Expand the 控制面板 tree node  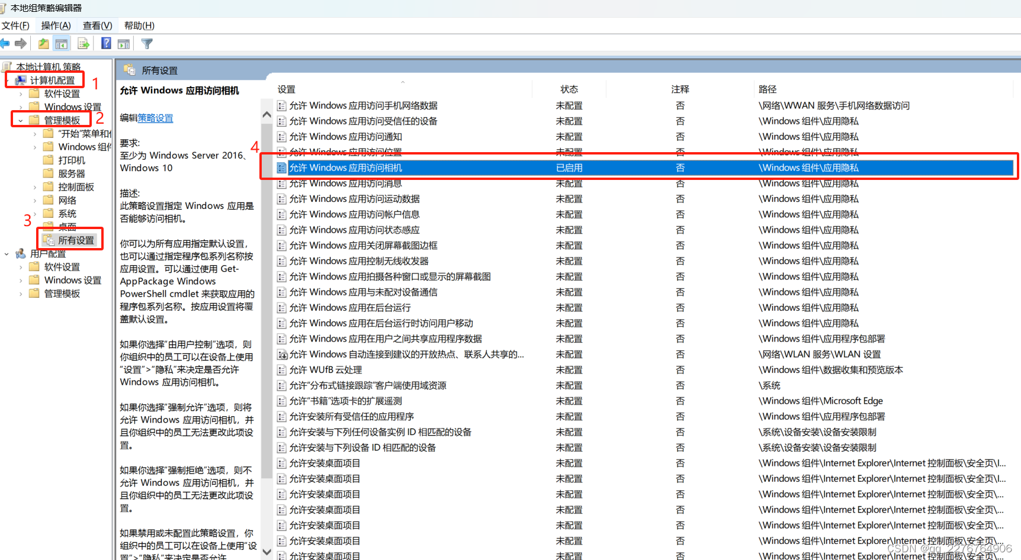coord(35,187)
